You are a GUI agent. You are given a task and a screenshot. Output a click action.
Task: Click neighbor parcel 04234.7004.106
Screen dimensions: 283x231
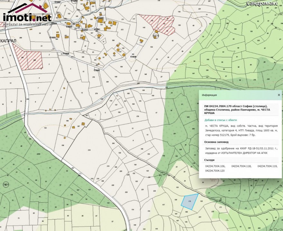pos(215,166)
